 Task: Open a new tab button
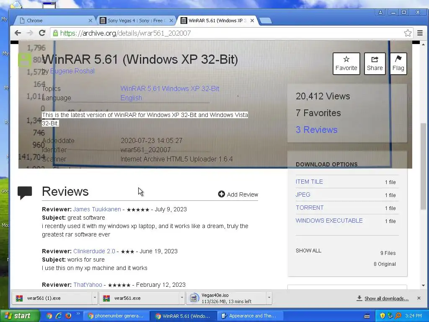(265, 21)
